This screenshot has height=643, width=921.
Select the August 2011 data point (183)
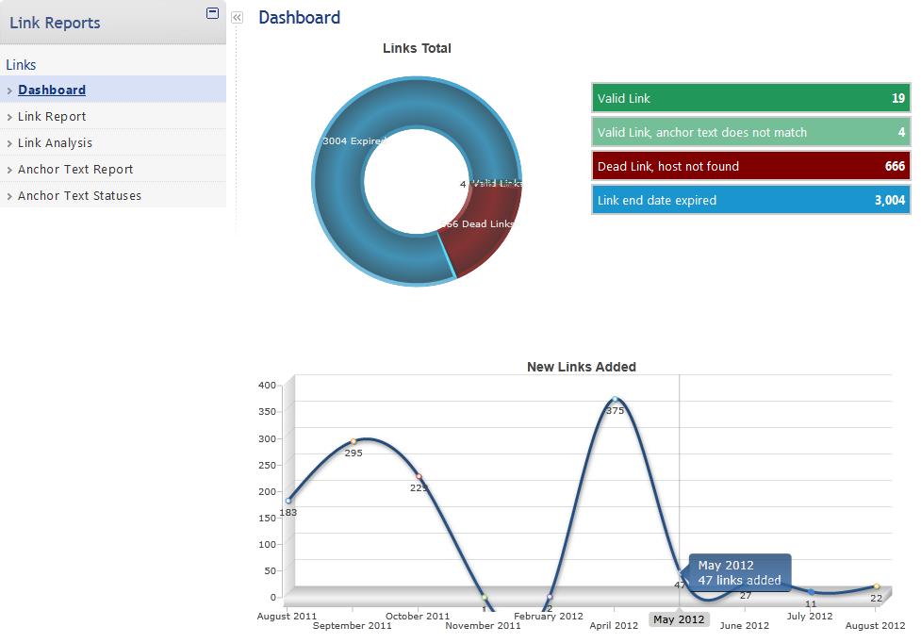click(288, 501)
